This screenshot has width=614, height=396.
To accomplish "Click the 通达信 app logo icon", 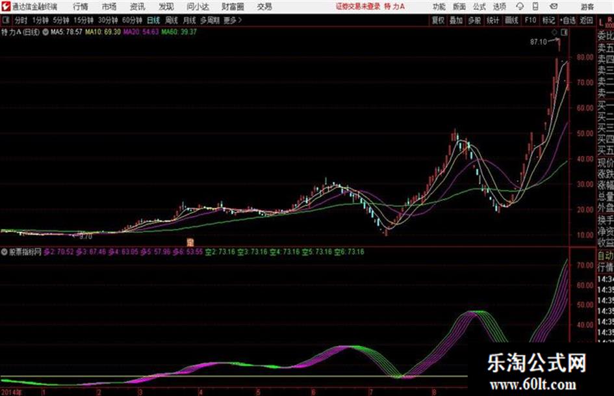I will pyautogui.click(x=6, y=7).
